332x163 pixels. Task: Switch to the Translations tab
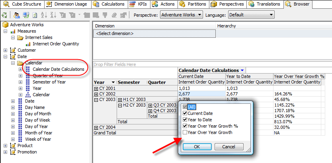point(266,4)
